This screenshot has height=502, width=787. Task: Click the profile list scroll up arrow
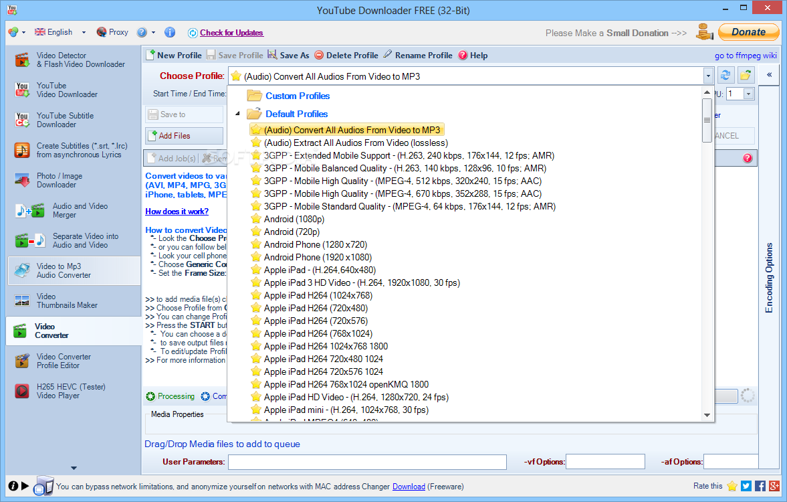(x=707, y=92)
